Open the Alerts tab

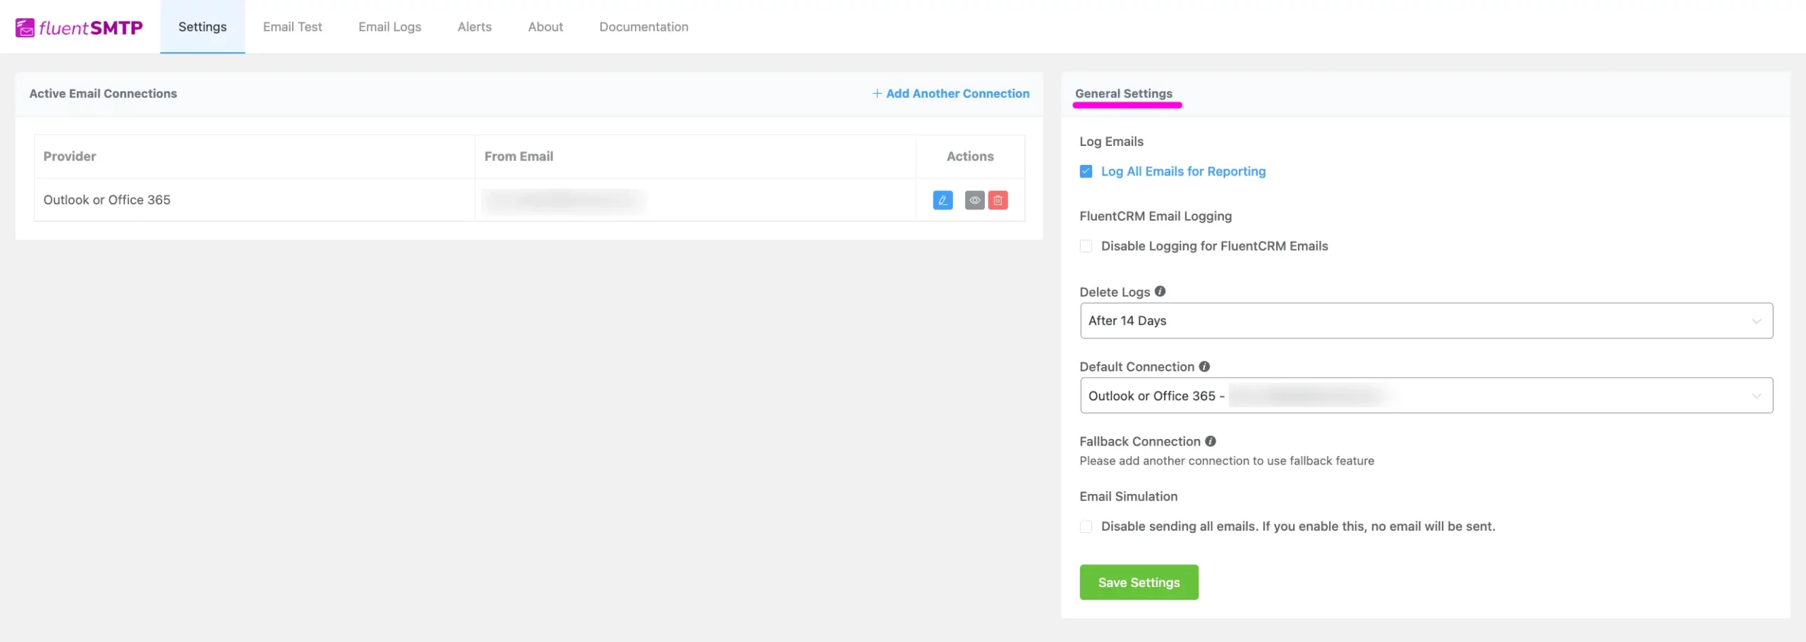point(474,27)
